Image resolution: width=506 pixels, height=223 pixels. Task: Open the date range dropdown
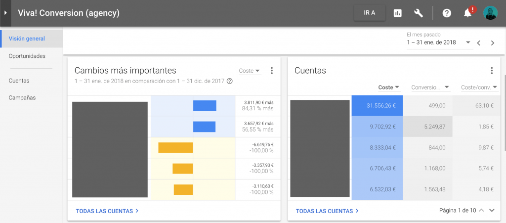coord(439,43)
